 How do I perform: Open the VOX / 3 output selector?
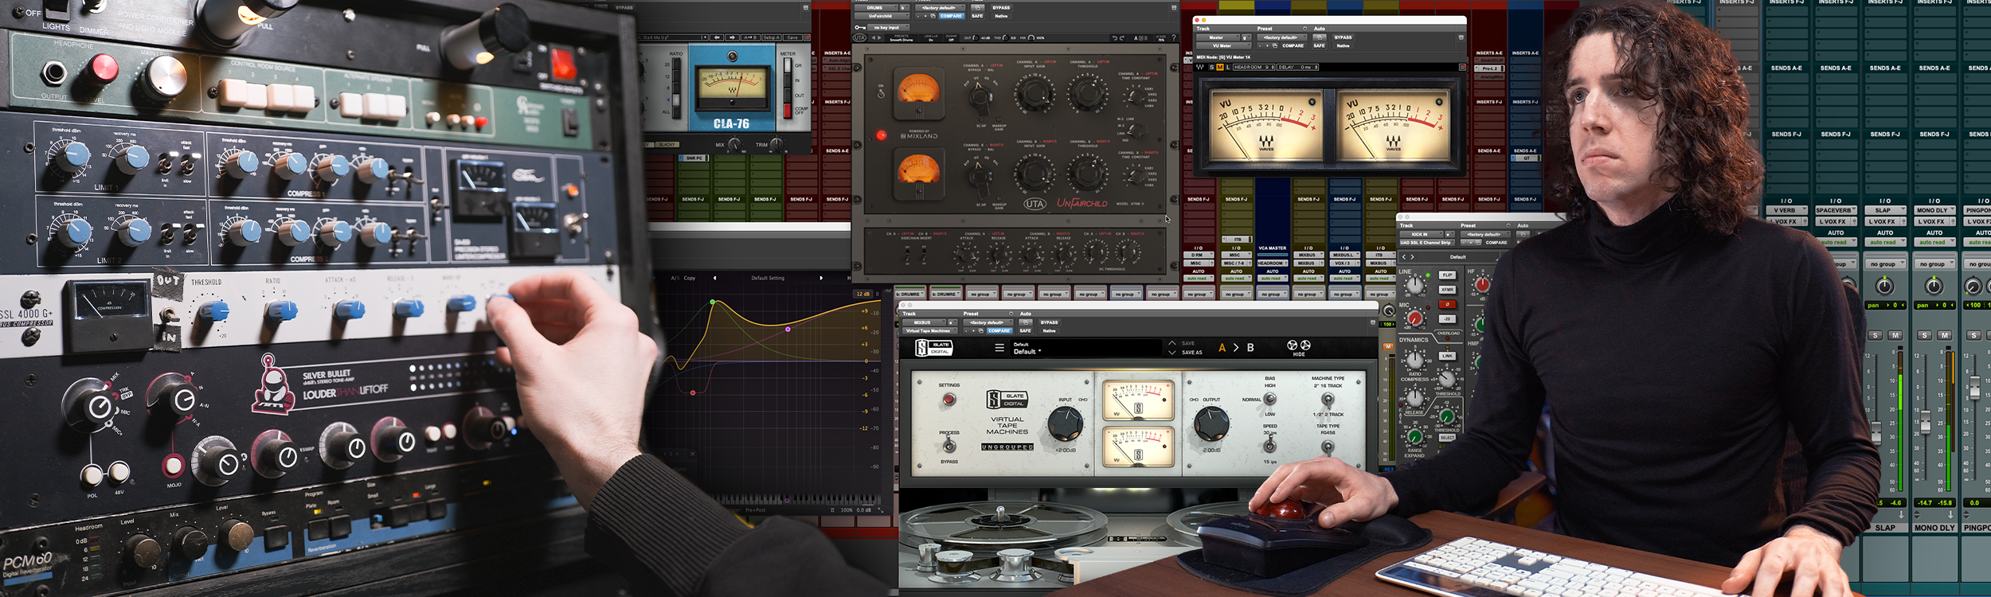1344,263
